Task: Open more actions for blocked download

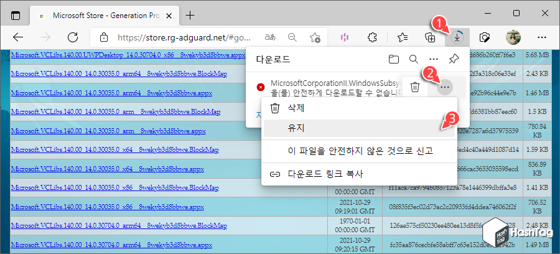Action: [445, 87]
